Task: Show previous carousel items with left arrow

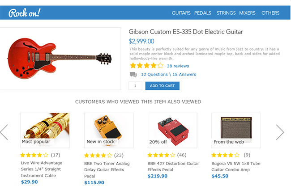Action: (x=4, y=132)
